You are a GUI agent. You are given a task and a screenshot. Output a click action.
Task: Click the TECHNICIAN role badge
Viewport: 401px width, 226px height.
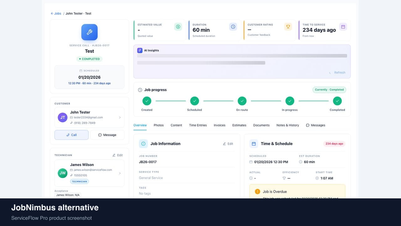coord(79,181)
